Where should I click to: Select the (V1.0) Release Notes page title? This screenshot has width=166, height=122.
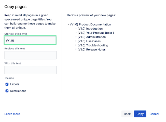(91, 50)
